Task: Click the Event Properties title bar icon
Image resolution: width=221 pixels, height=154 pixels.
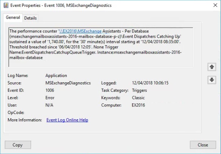Action: [x=6, y=5]
